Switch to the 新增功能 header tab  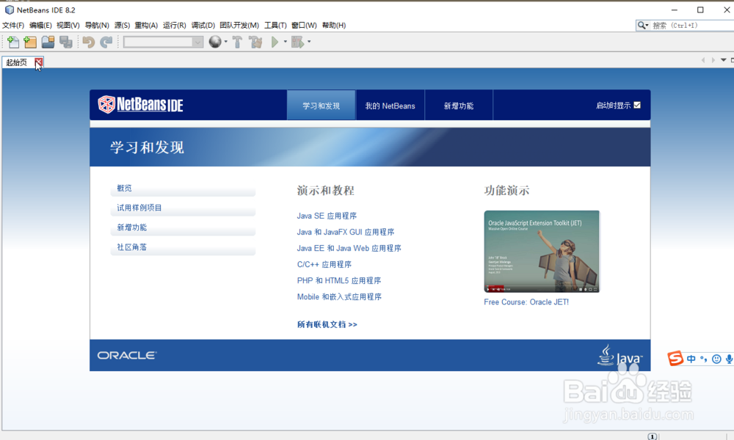pos(459,106)
